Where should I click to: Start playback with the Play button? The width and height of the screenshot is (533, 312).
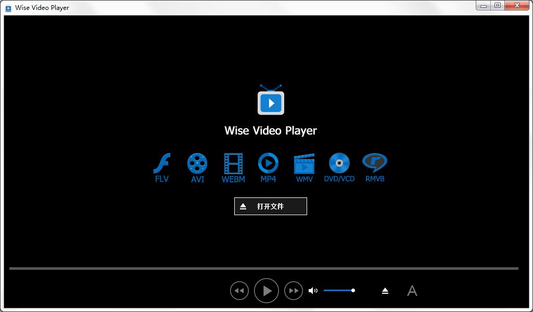(x=266, y=291)
